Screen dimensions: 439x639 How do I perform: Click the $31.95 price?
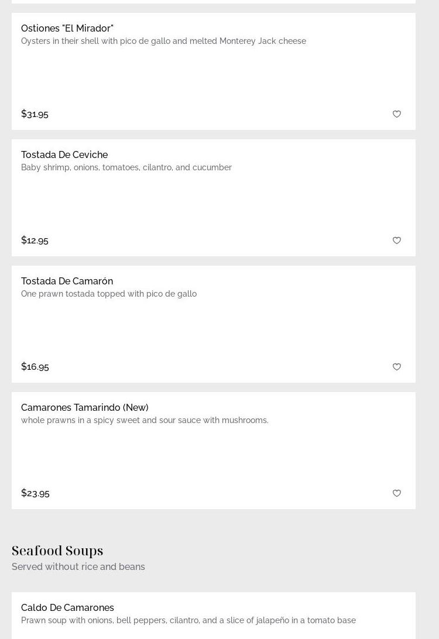tap(35, 114)
